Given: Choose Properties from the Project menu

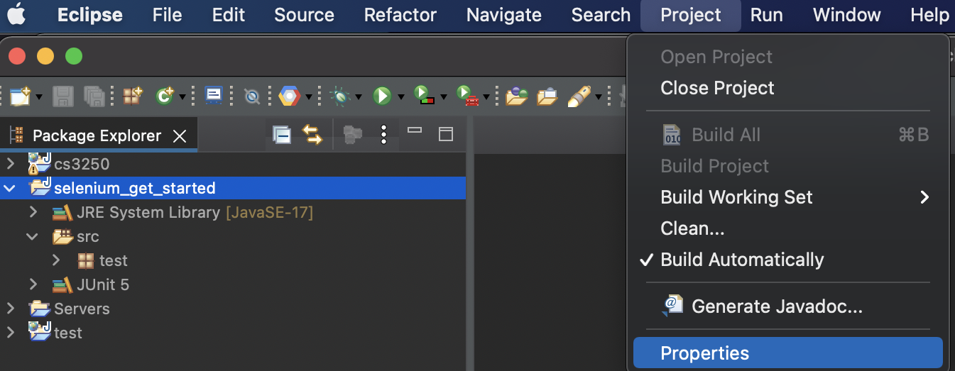Looking at the screenshot, I should (787, 353).
